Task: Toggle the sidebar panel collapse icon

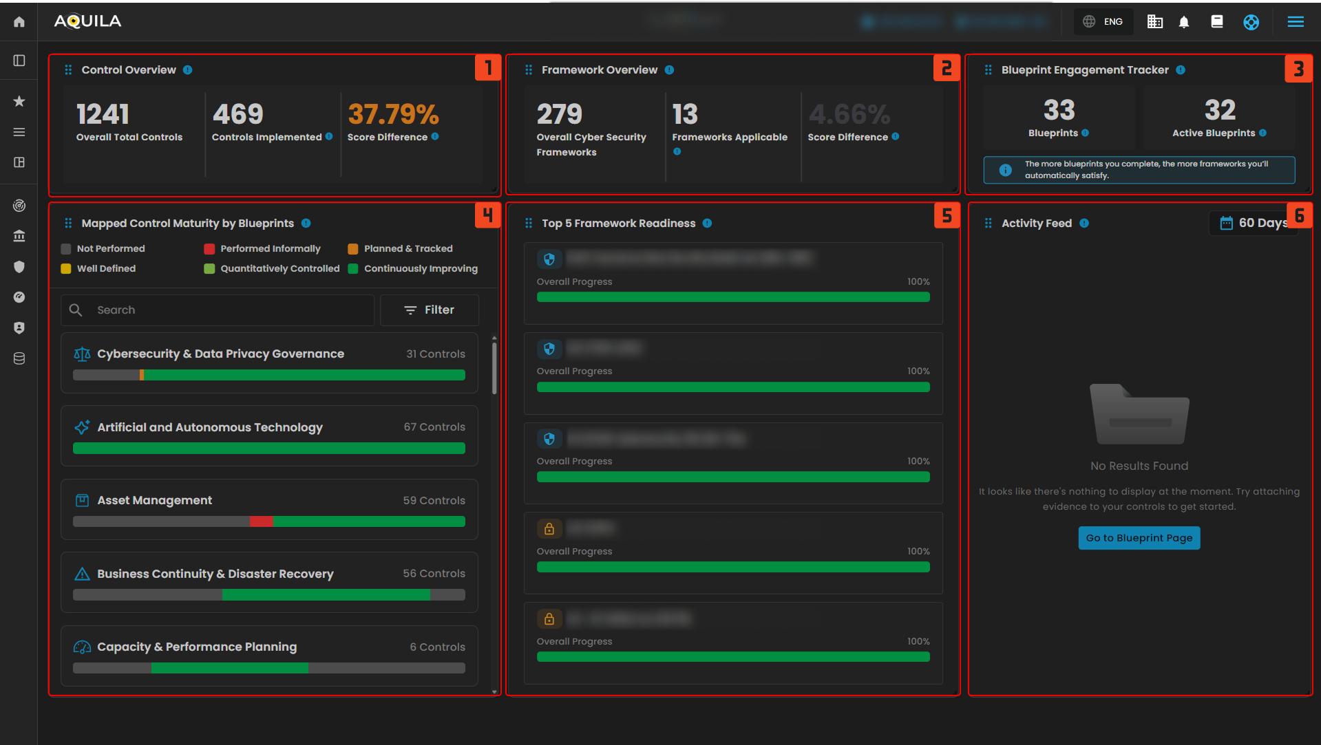Action: point(19,61)
